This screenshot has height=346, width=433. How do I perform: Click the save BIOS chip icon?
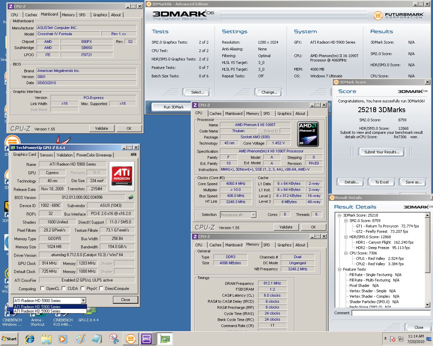(131, 197)
